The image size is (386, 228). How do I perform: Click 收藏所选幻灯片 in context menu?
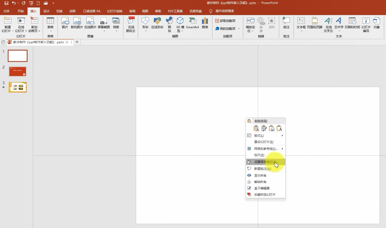(265, 195)
